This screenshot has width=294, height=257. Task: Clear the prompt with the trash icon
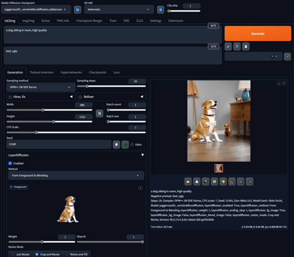[237, 47]
